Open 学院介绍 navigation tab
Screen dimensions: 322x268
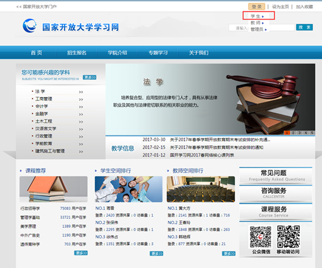(117, 53)
